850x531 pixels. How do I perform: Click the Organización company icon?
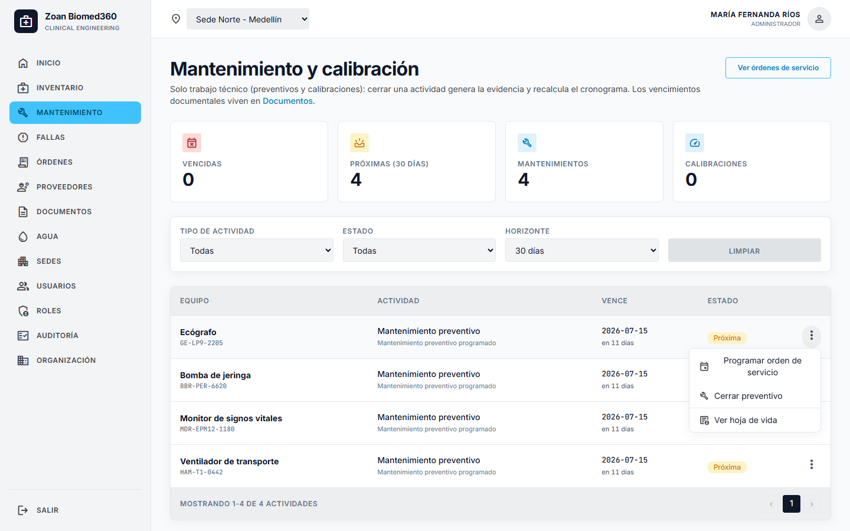[x=23, y=360]
